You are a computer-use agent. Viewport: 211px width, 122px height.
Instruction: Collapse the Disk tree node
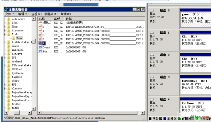(x=5, y=34)
